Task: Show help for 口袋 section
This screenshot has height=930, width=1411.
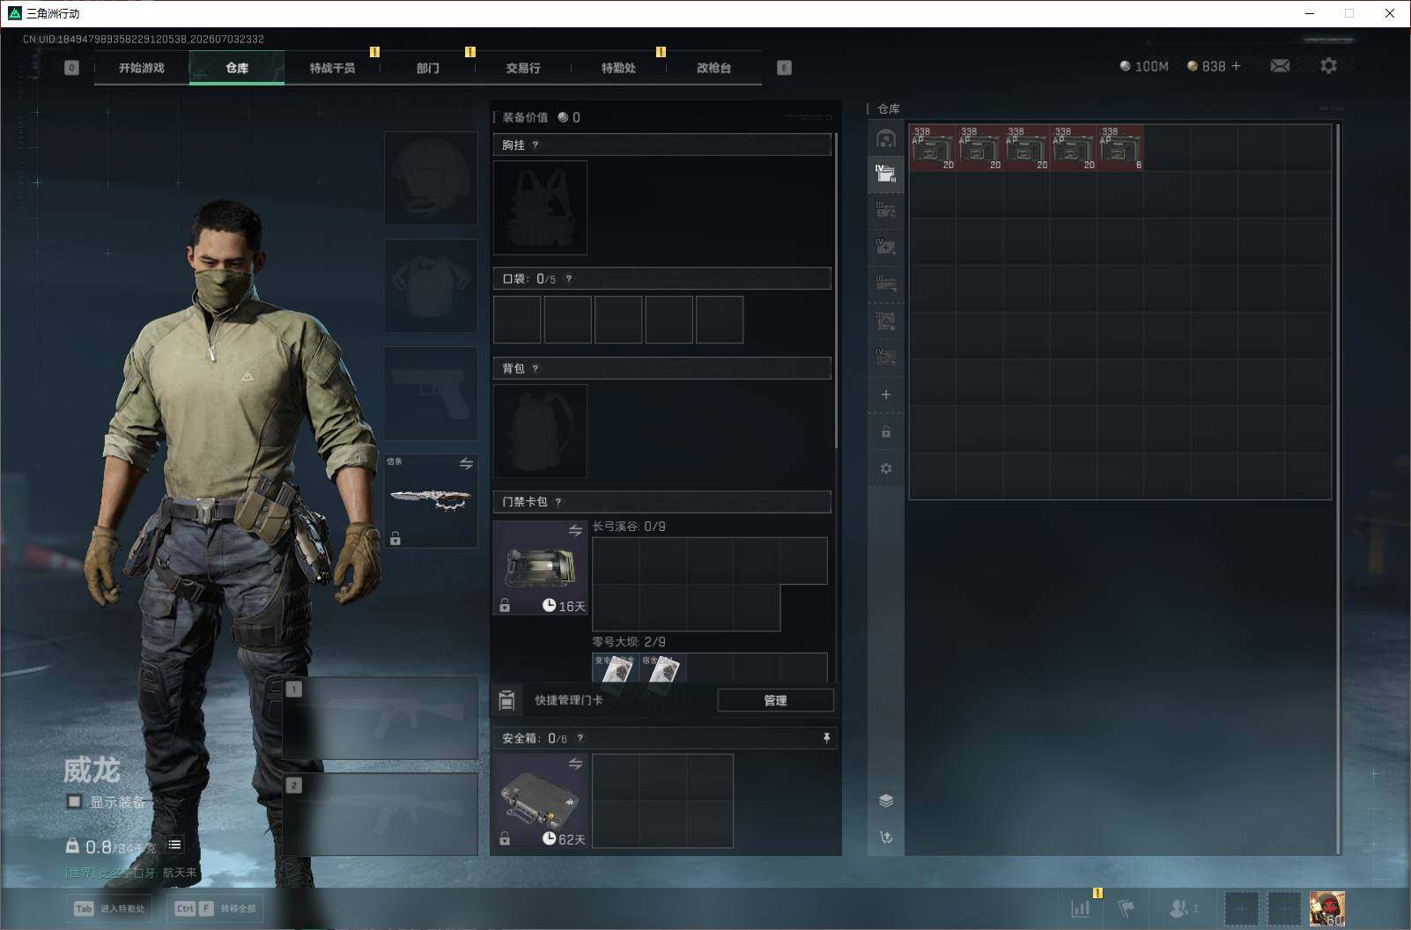Action: (x=569, y=279)
